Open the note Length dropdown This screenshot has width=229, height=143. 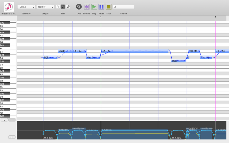45,7
